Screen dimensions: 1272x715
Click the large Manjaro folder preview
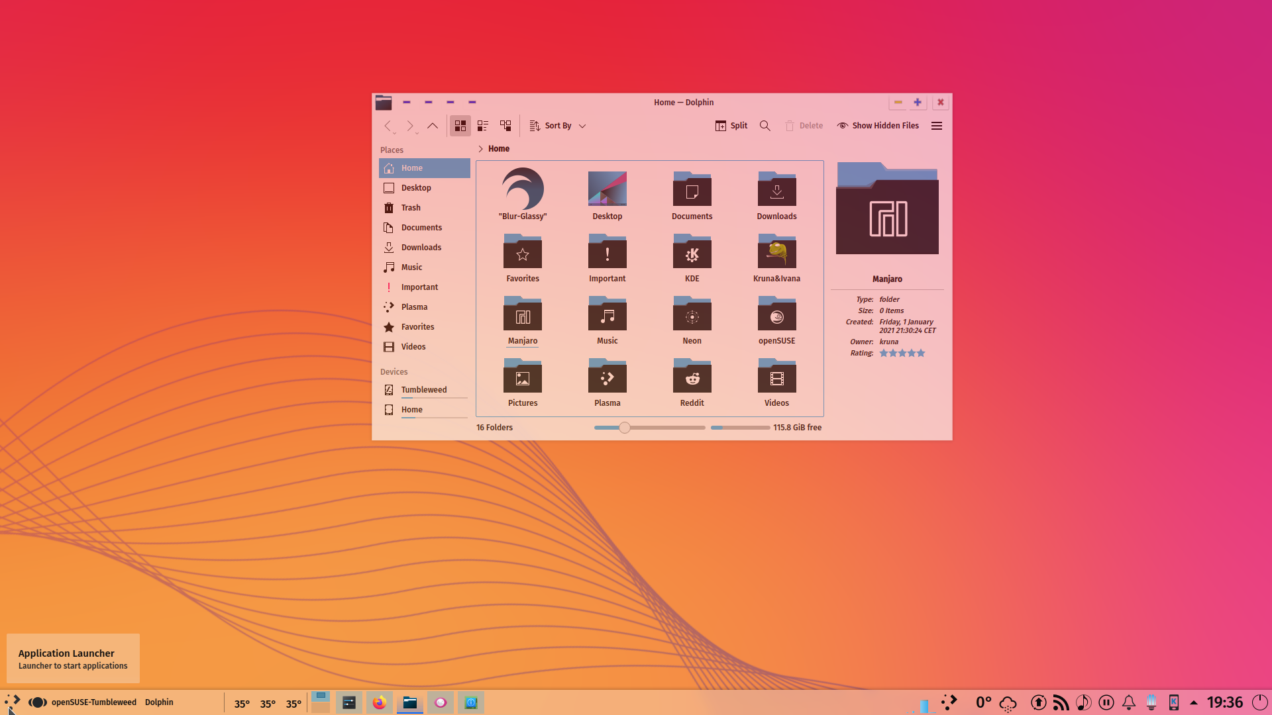coord(887,208)
